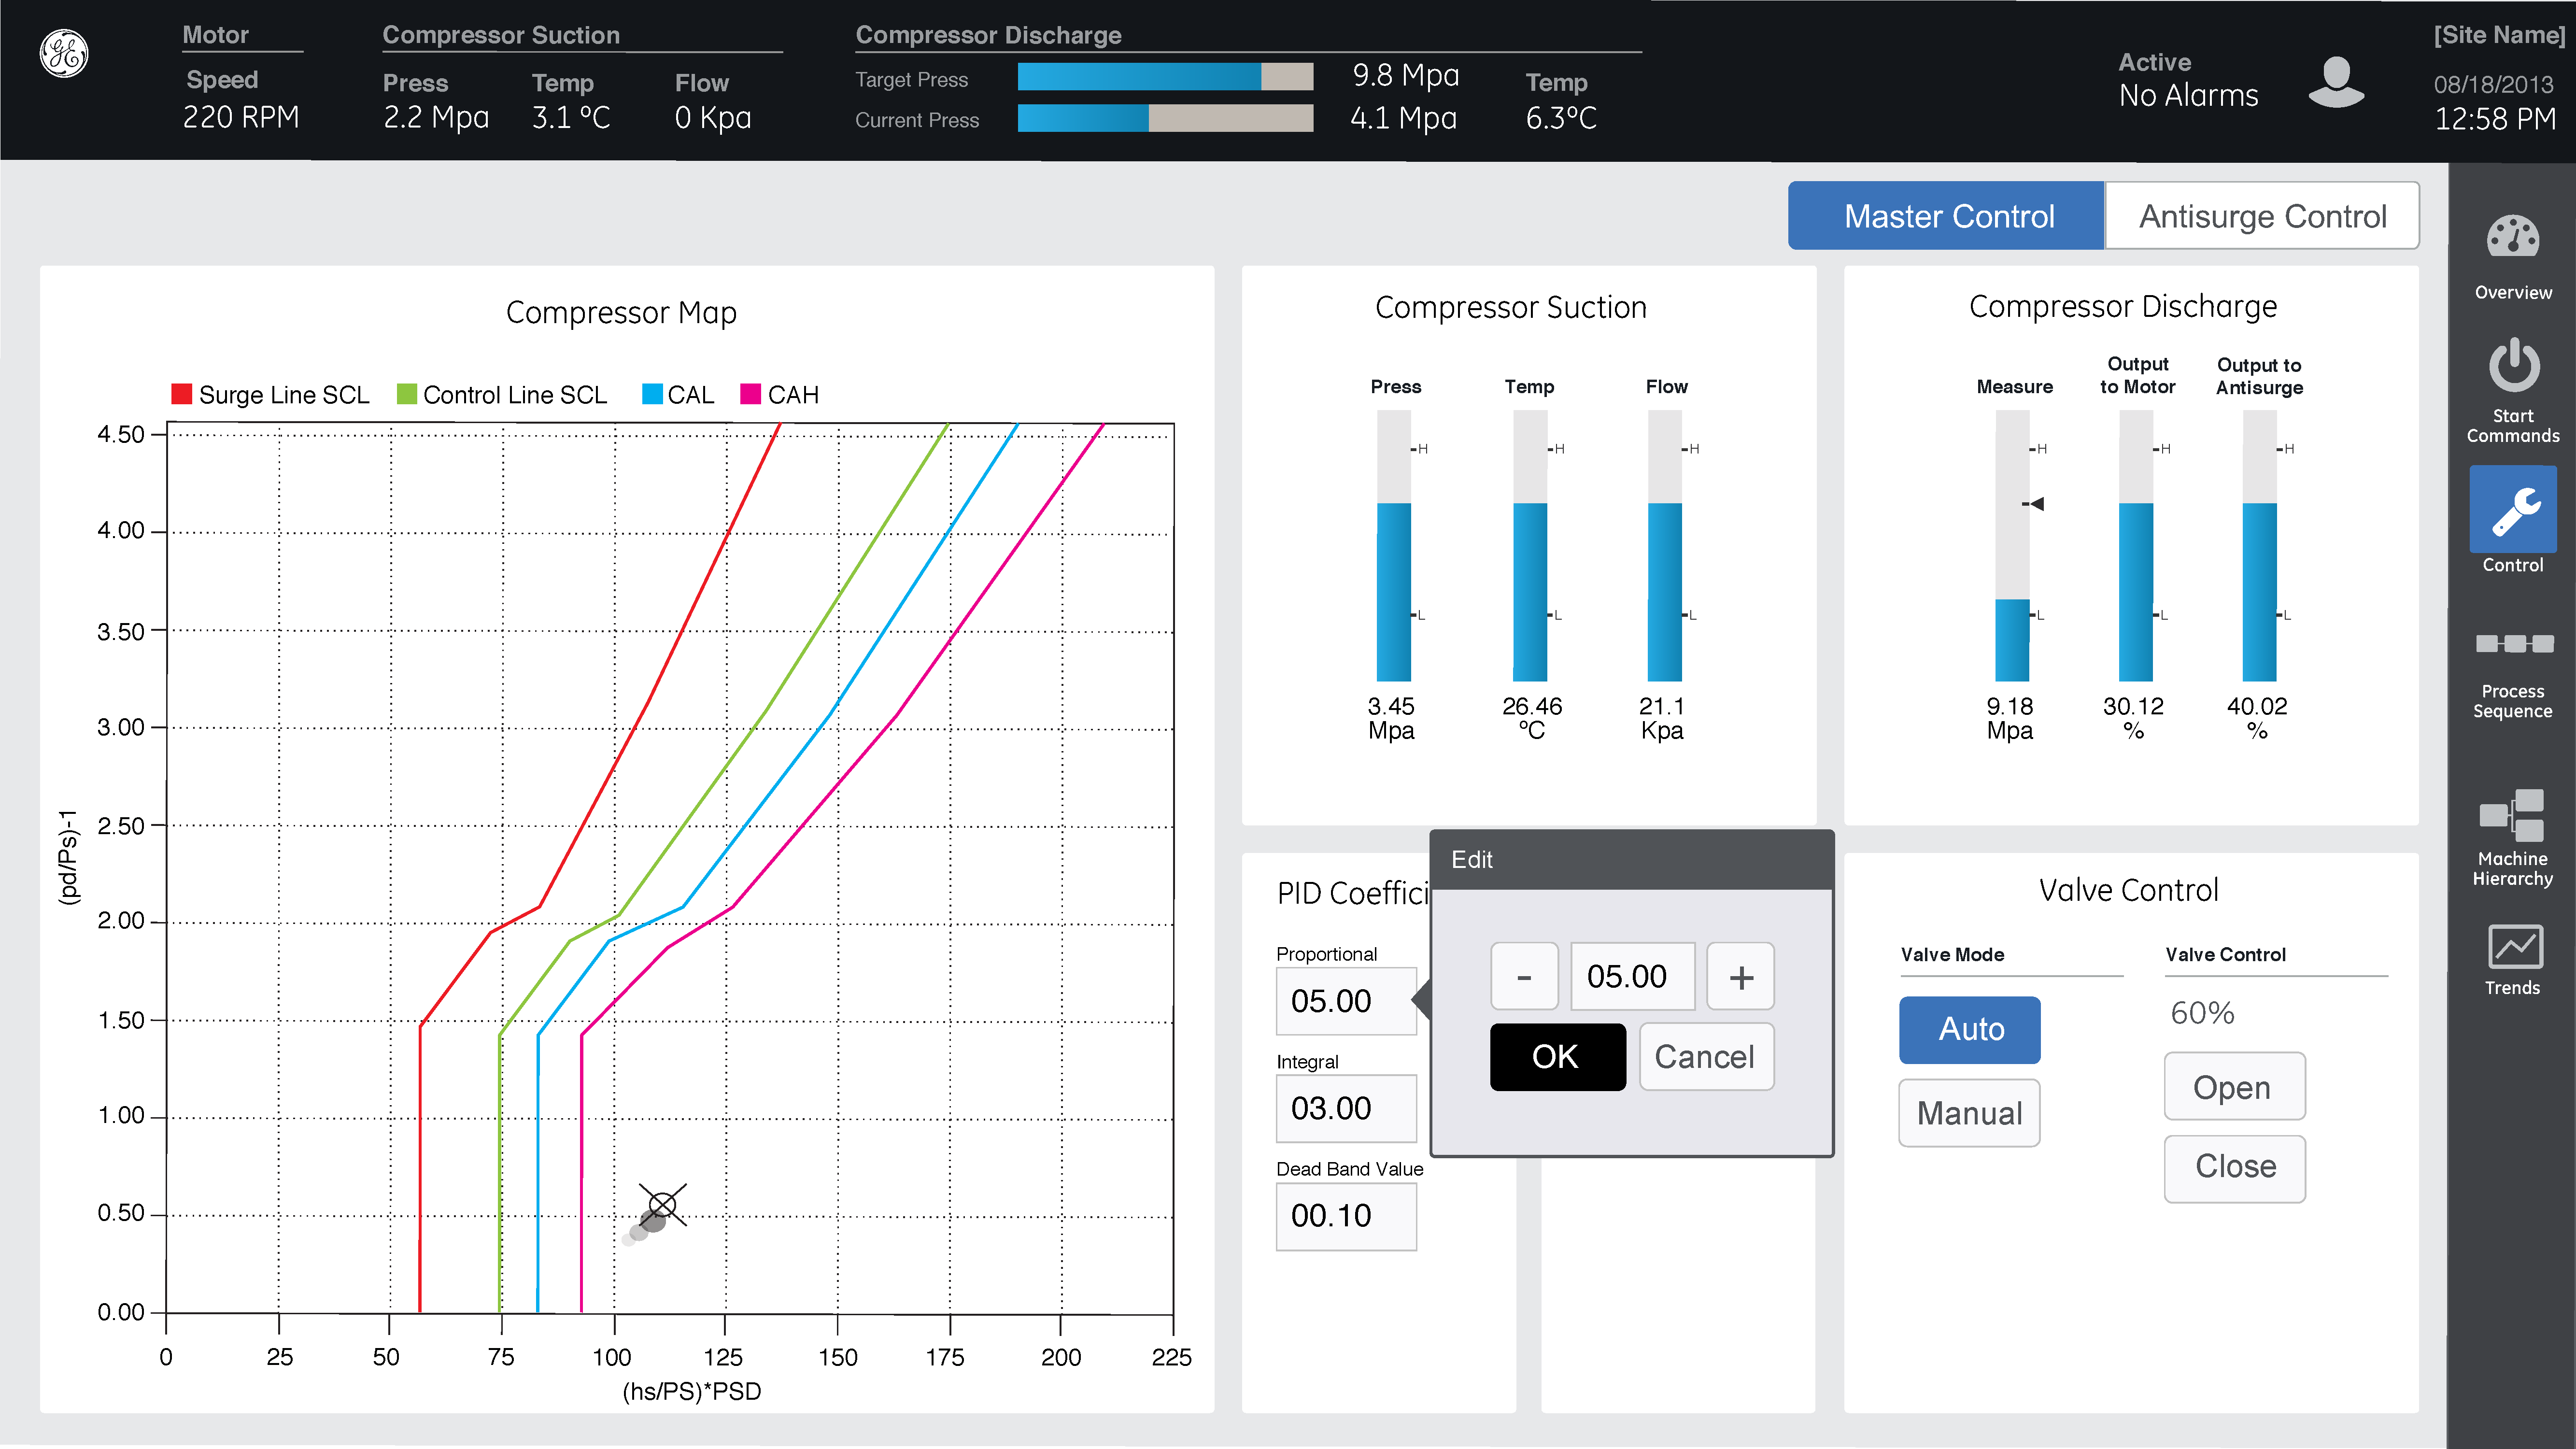Click the Valve Control panel title
Screen dimensions: 2576x1449
pyautogui.click(x=2129, y=890)
